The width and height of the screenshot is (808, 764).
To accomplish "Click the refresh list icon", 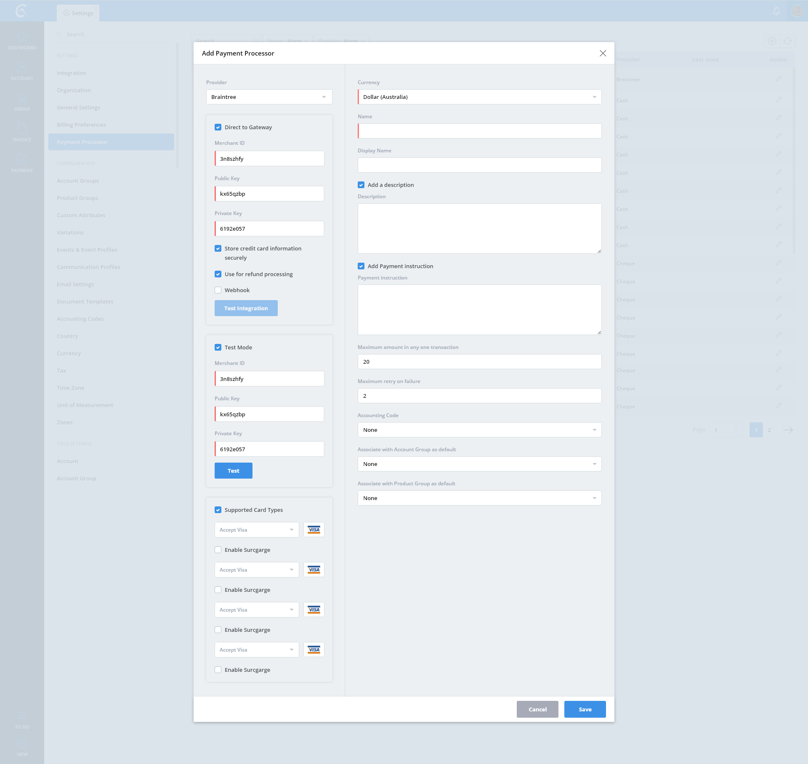I will click(x=787, y=41).
